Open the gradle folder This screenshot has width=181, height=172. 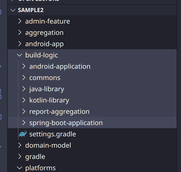[35, 157]
